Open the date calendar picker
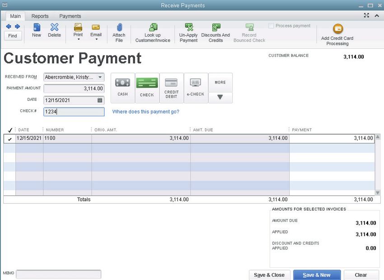Viewport: 384px width, 280px height. (100, 100)
